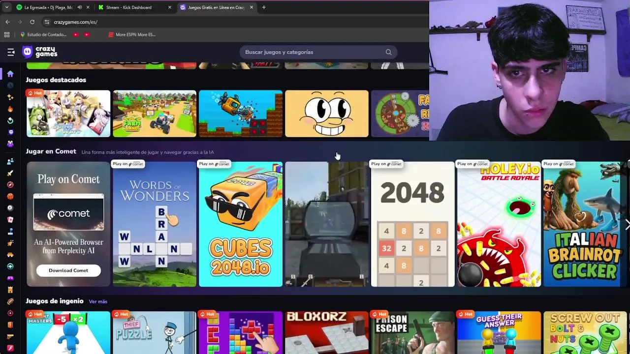Image resolution: width=630 pixels, height=354 pixels.
Task: Open the two-player people icon in sidebar
Action: tap(10, 161)
